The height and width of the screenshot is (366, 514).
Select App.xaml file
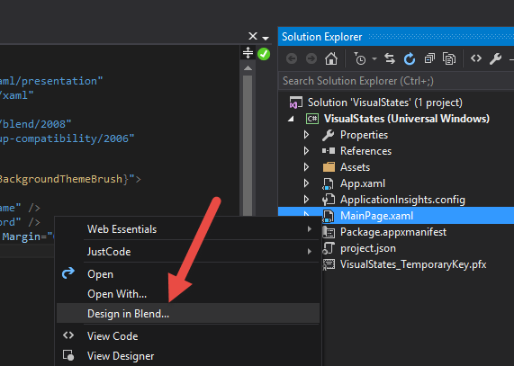coord(363,183)
